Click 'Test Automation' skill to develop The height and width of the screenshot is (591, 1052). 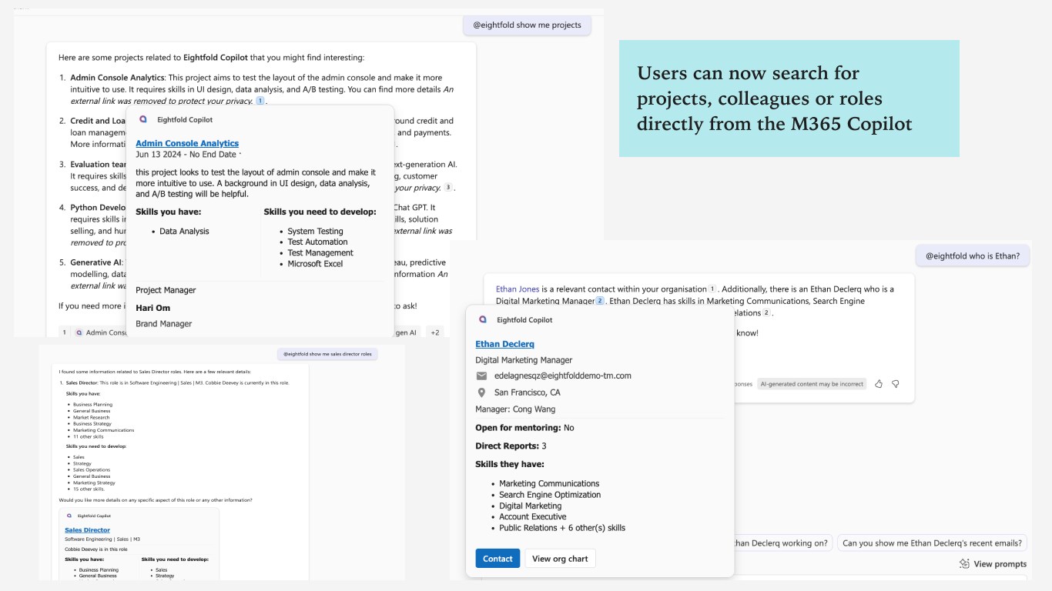(317, 242)
